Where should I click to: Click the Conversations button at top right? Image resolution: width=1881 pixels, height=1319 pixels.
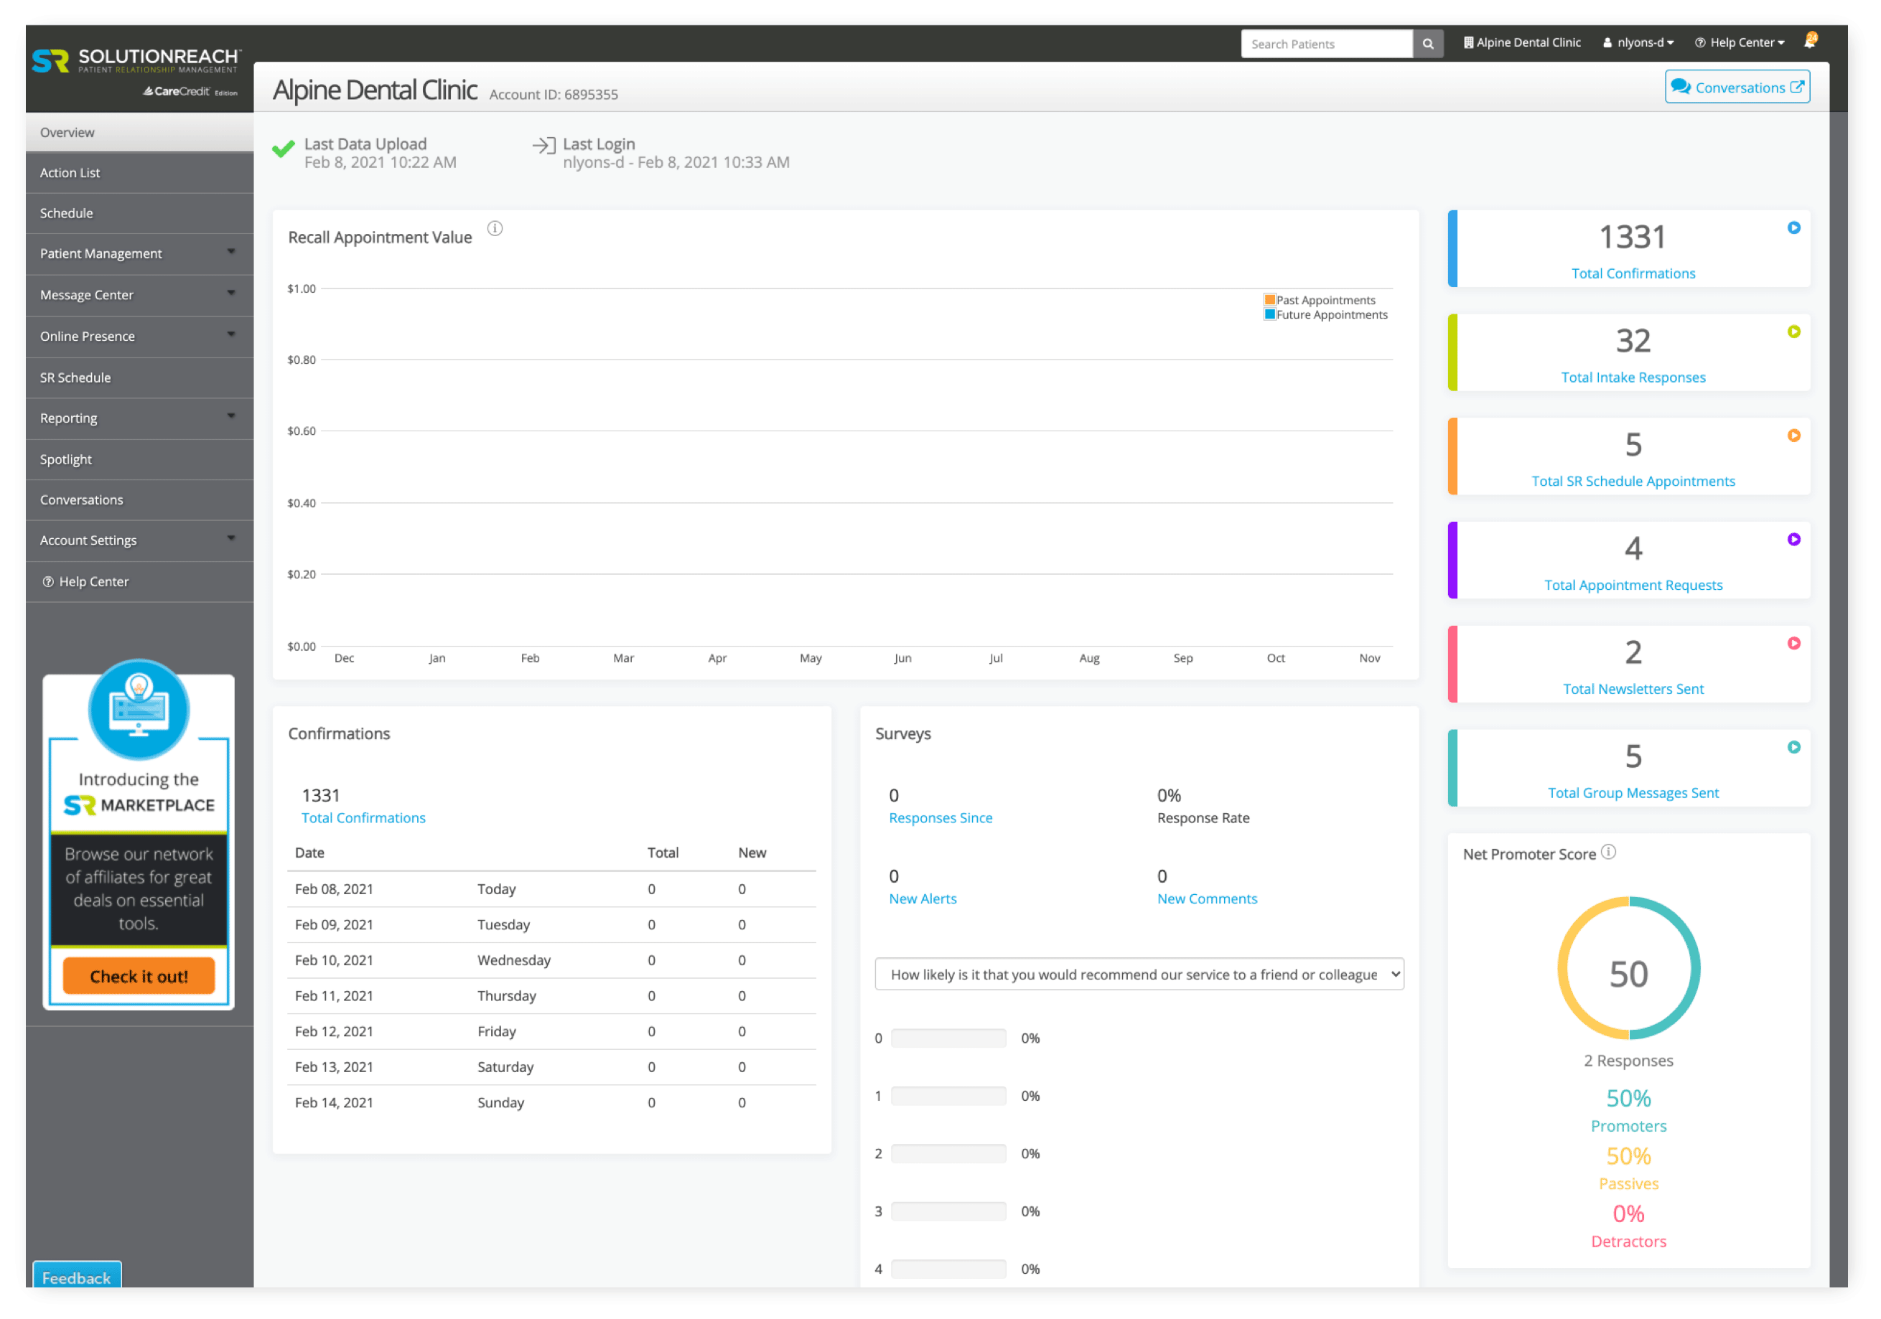tap(1737, 87)
